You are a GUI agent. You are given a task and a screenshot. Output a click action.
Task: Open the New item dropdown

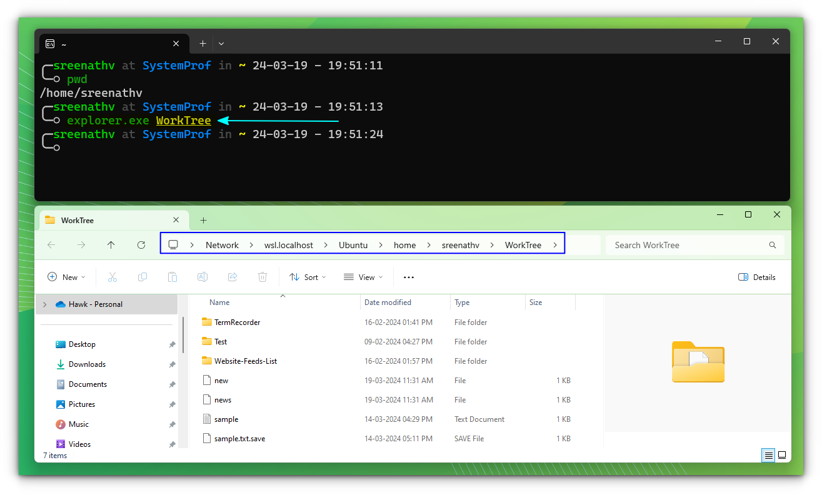coord(66,277)
